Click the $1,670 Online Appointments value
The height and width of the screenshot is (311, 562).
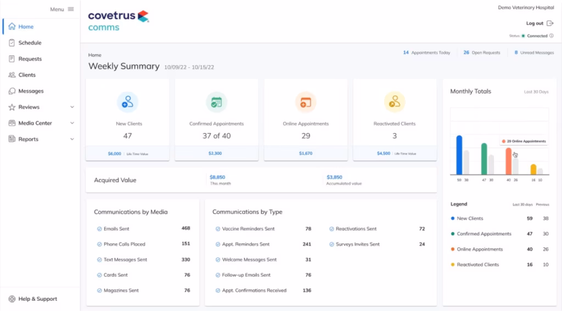306,153
